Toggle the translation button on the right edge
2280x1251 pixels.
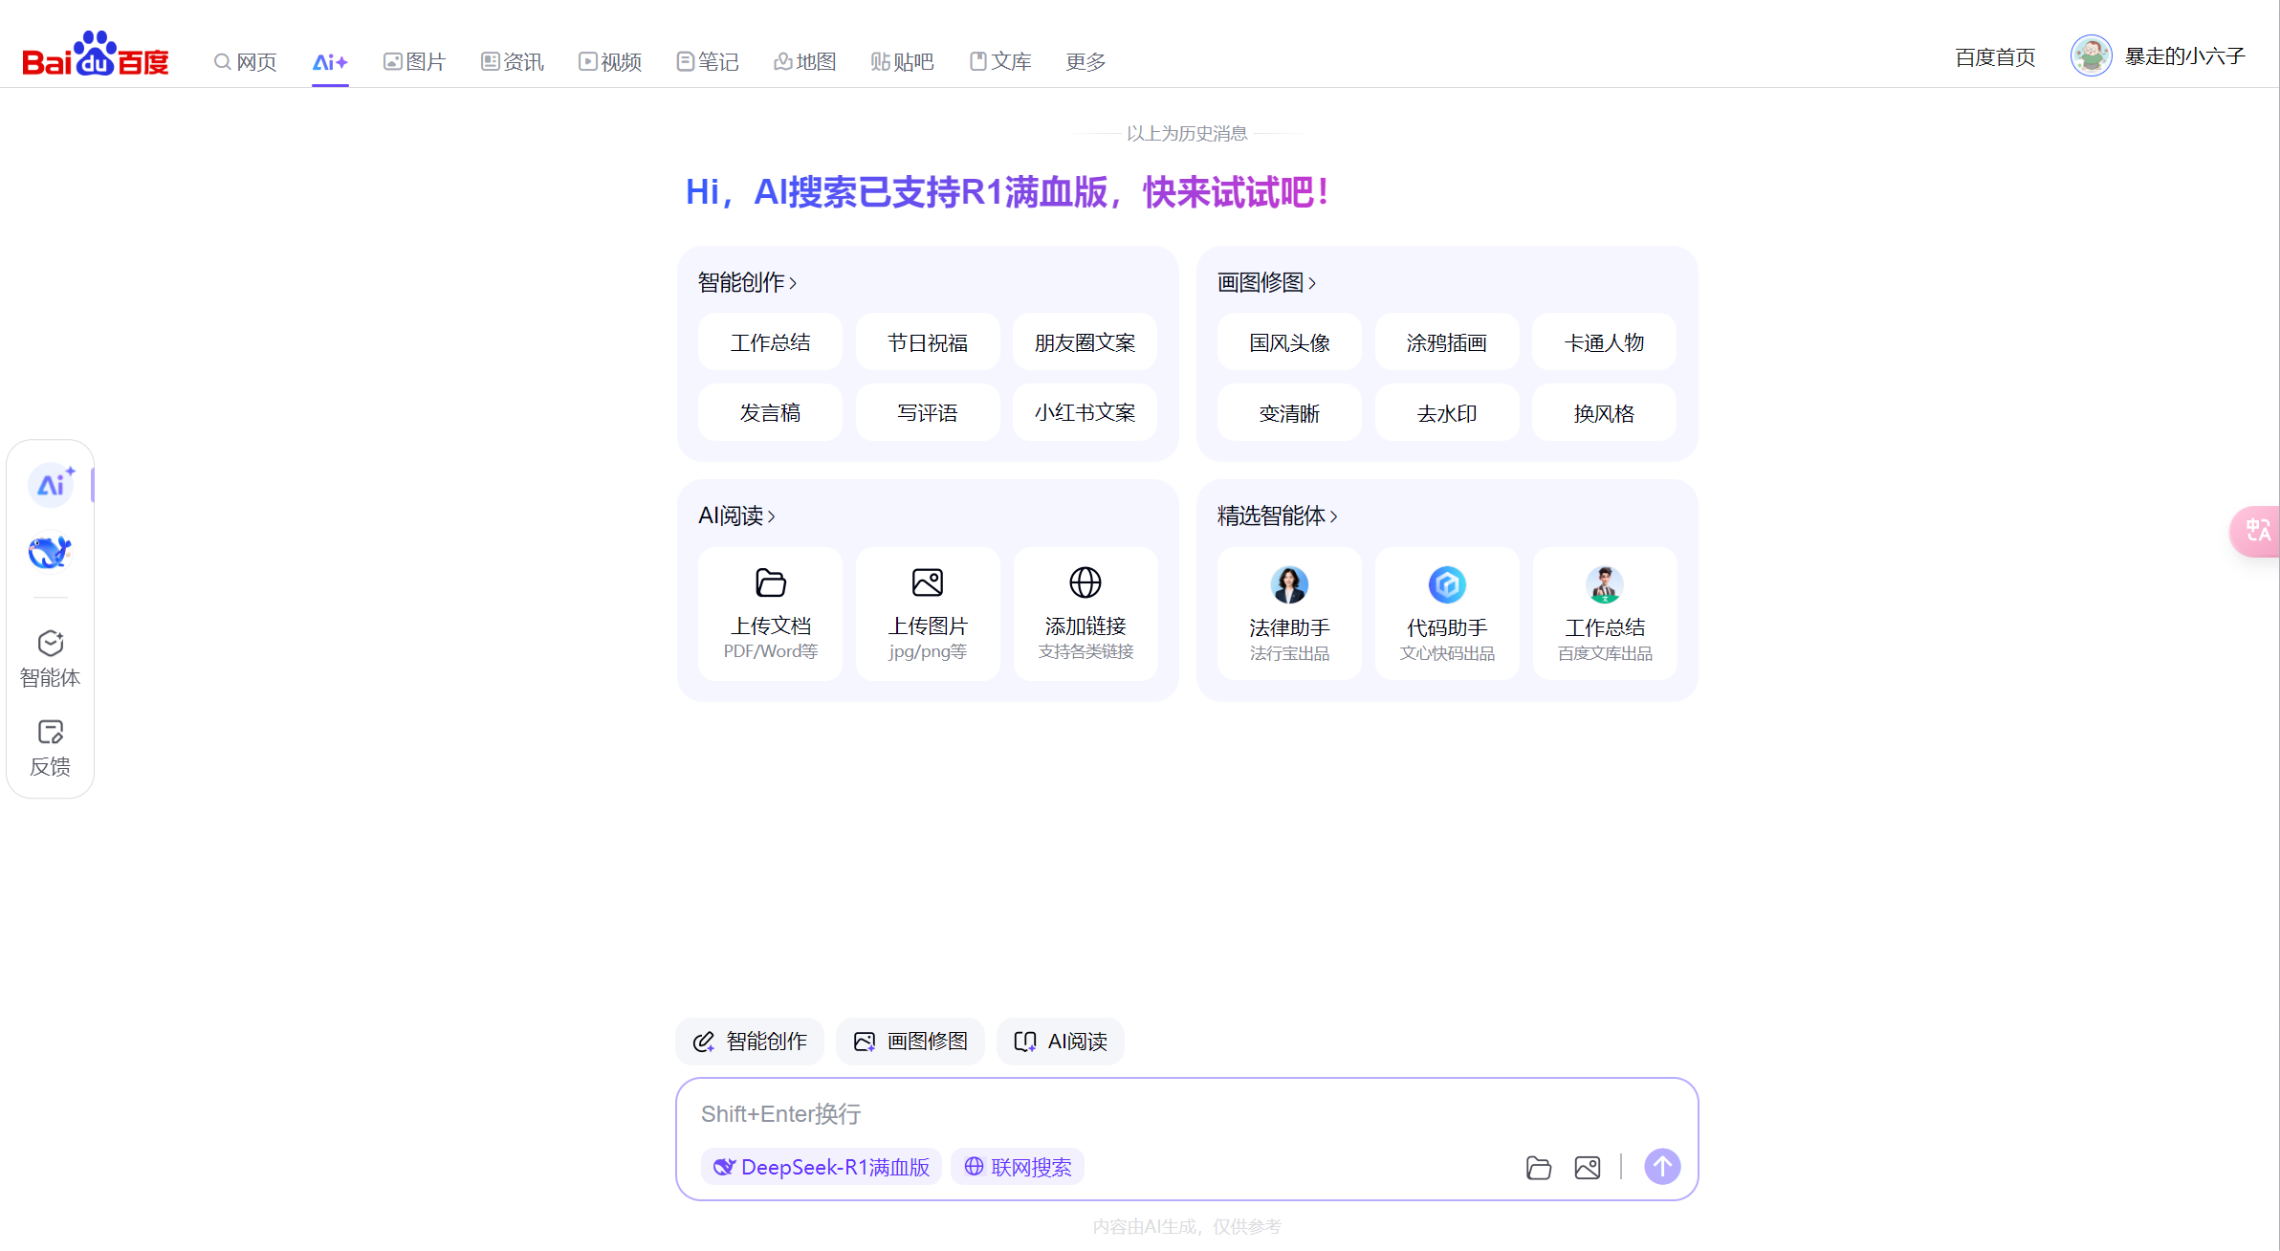(x=2258, y=532)
